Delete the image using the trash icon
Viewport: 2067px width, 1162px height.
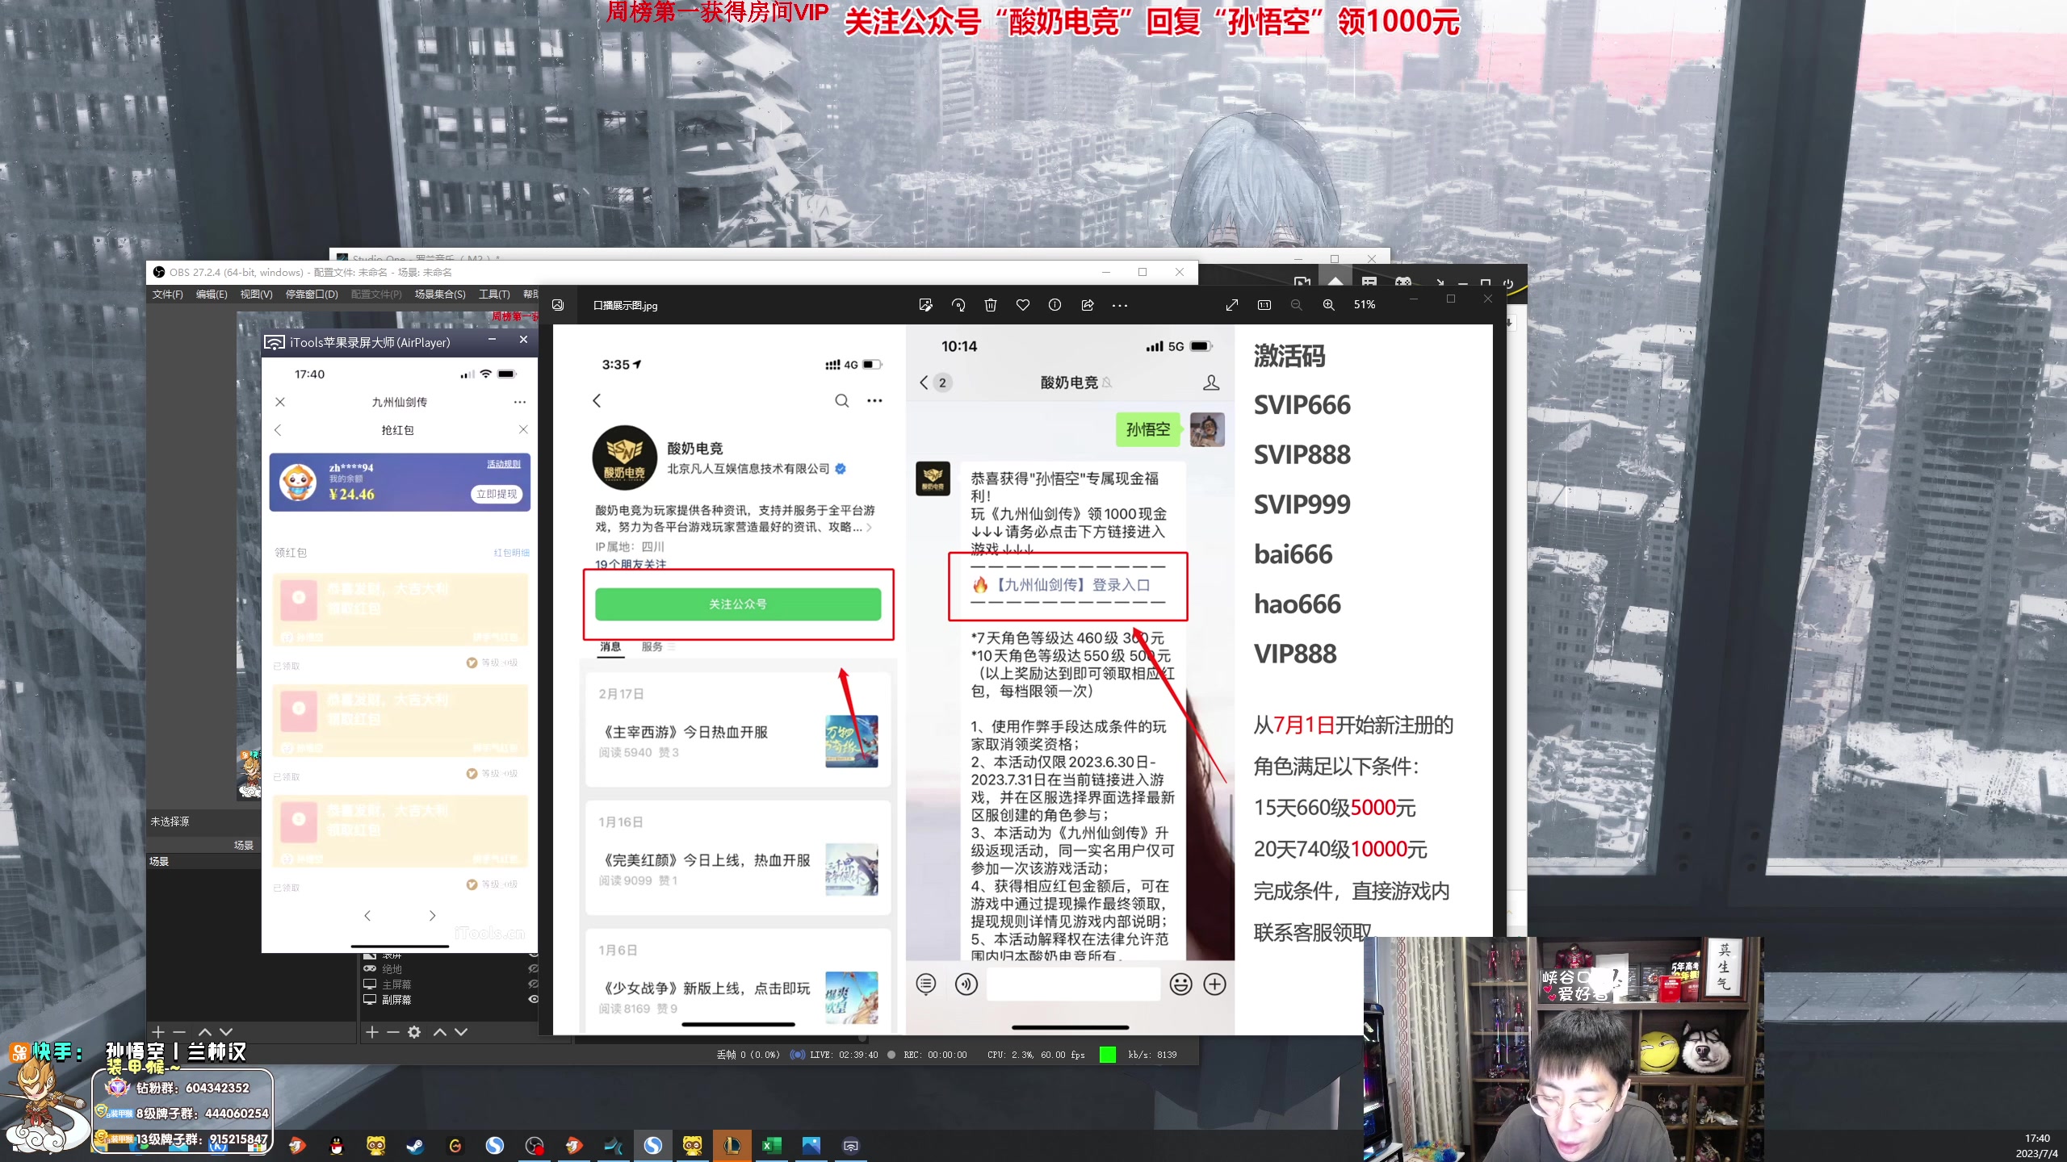991,305
